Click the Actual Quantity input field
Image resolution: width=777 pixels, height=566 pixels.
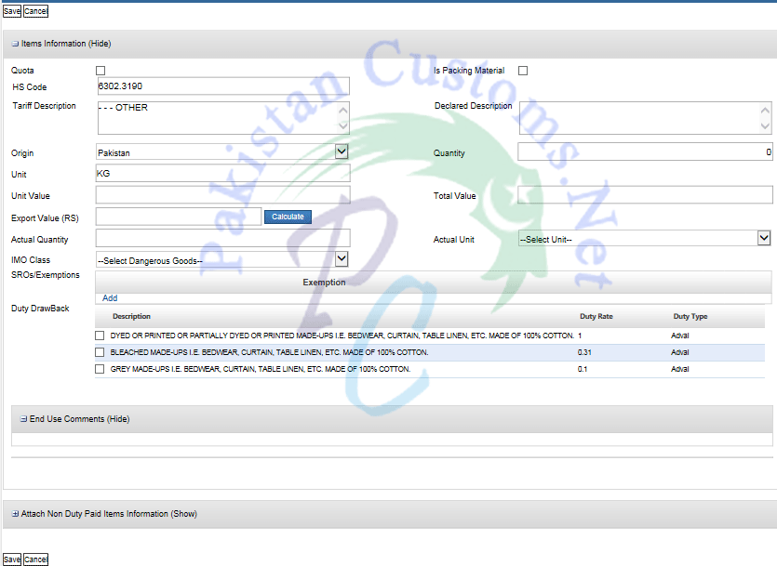tap(223, 238)
